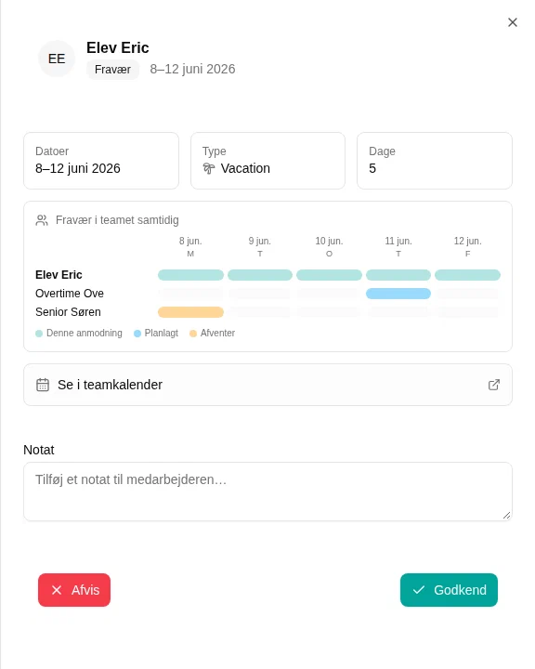Click Senior Søren's orange pending bar
This screenshot has width=535, height=669.
[x=190, y=312]
